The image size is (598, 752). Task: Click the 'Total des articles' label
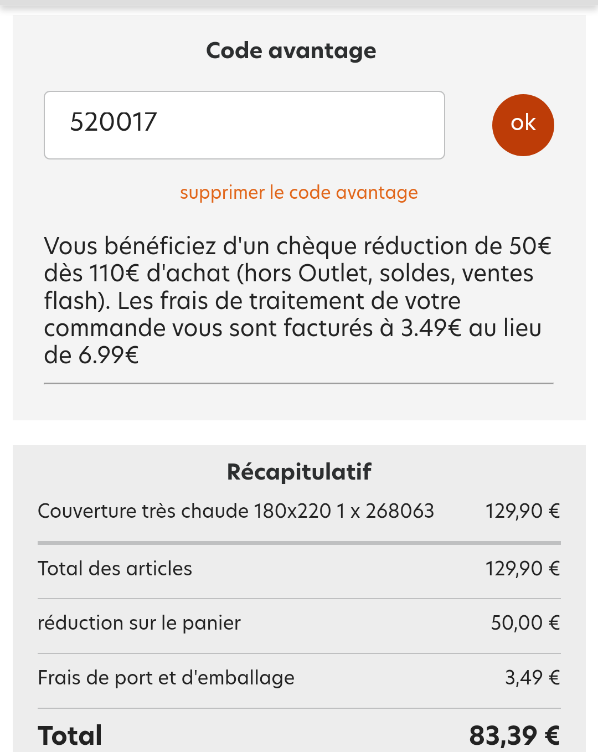click(115, 569)
